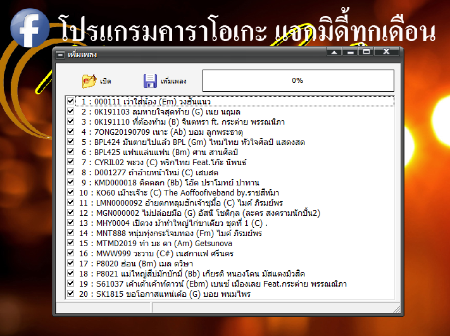Select row text 'BPL425 แฟนแล่นแฟน (Bm)'
Screen dimensions: 450x336
click(142, 152)
